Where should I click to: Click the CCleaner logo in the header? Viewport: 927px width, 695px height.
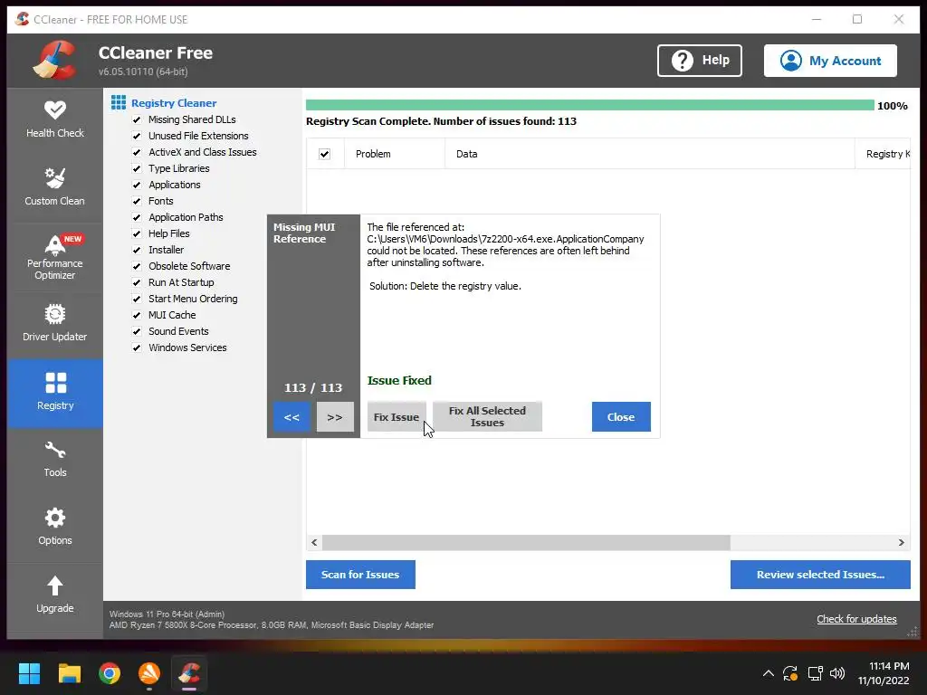pos(54,60)
